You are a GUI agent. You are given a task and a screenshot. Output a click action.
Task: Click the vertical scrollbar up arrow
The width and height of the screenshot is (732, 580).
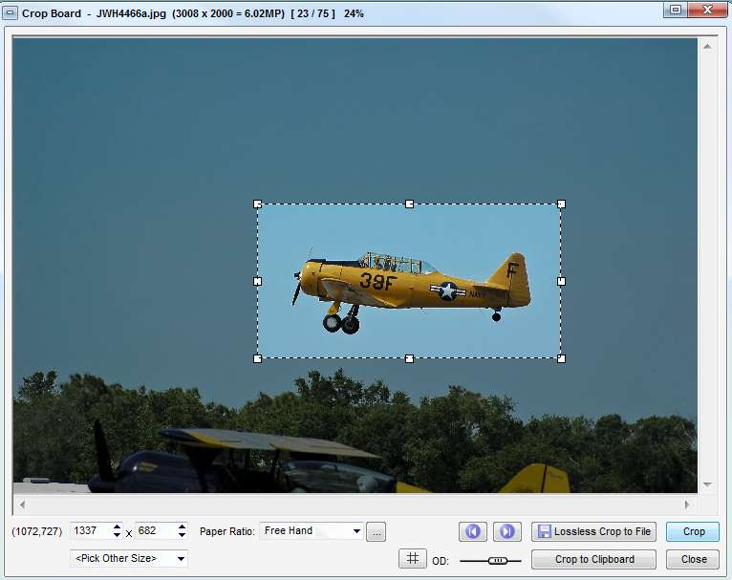707,46
